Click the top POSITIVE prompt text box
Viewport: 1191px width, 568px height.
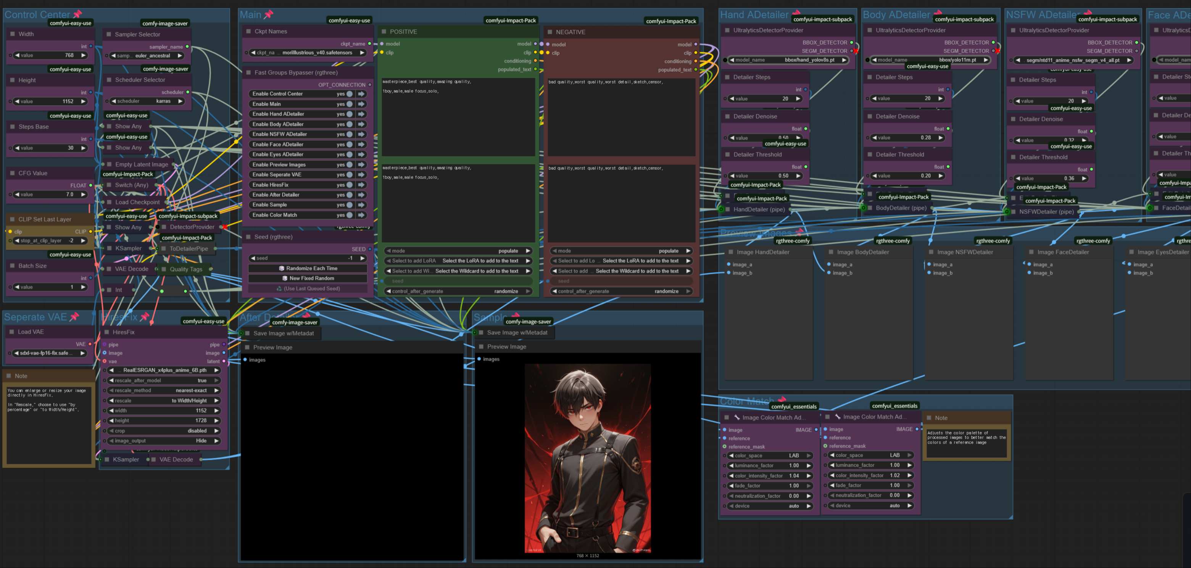(x=458, y=116)
